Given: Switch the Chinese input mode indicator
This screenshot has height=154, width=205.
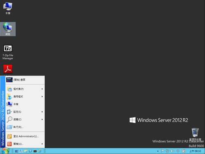Looking at the screenshot, I should tap(178, 151).
